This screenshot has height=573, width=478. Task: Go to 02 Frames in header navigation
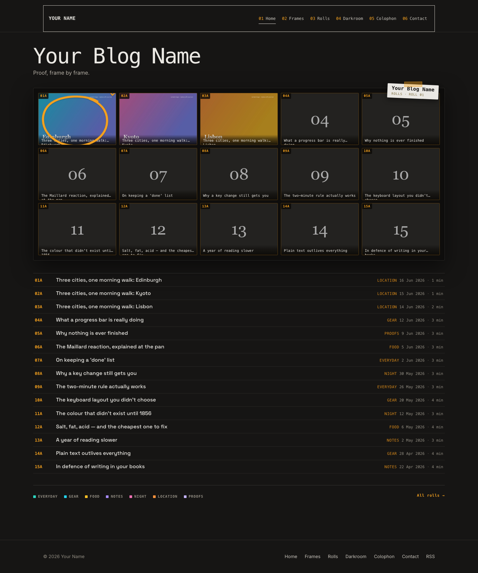tap(293, 19)
